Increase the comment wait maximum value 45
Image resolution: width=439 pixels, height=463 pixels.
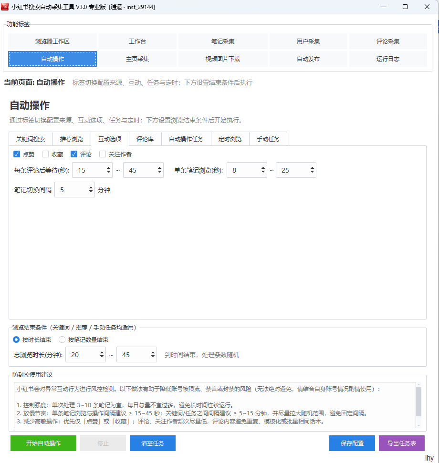[159, 168]
